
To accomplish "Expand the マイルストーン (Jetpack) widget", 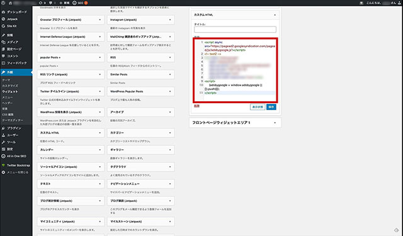I will [x=170, y=222].
